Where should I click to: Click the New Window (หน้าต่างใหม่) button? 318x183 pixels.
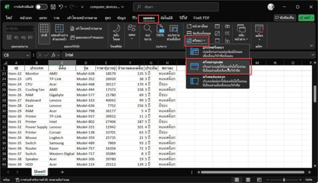pos(198,26)
